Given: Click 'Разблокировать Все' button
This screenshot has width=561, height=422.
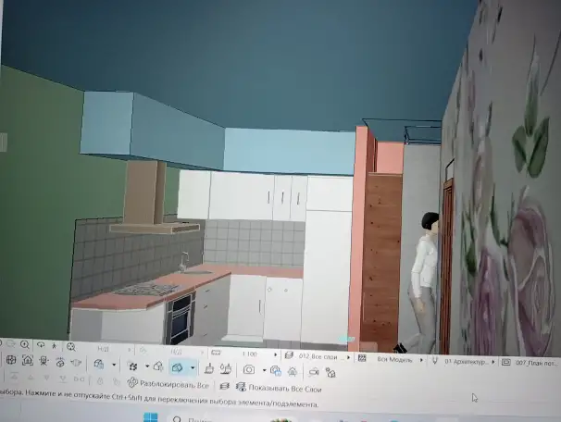Looking at the screenshot, I should (168, 384).
